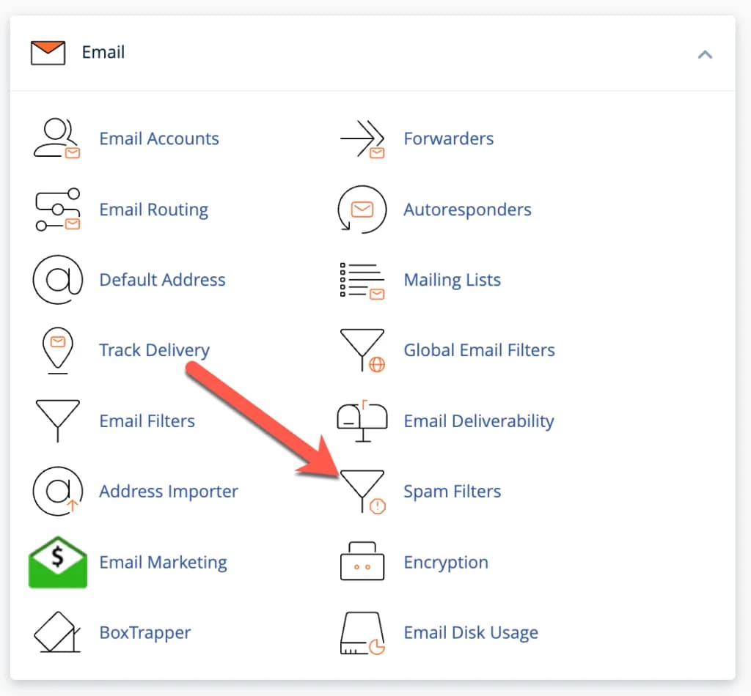Click the BoxTrapper box icon

tap(57, 632)
